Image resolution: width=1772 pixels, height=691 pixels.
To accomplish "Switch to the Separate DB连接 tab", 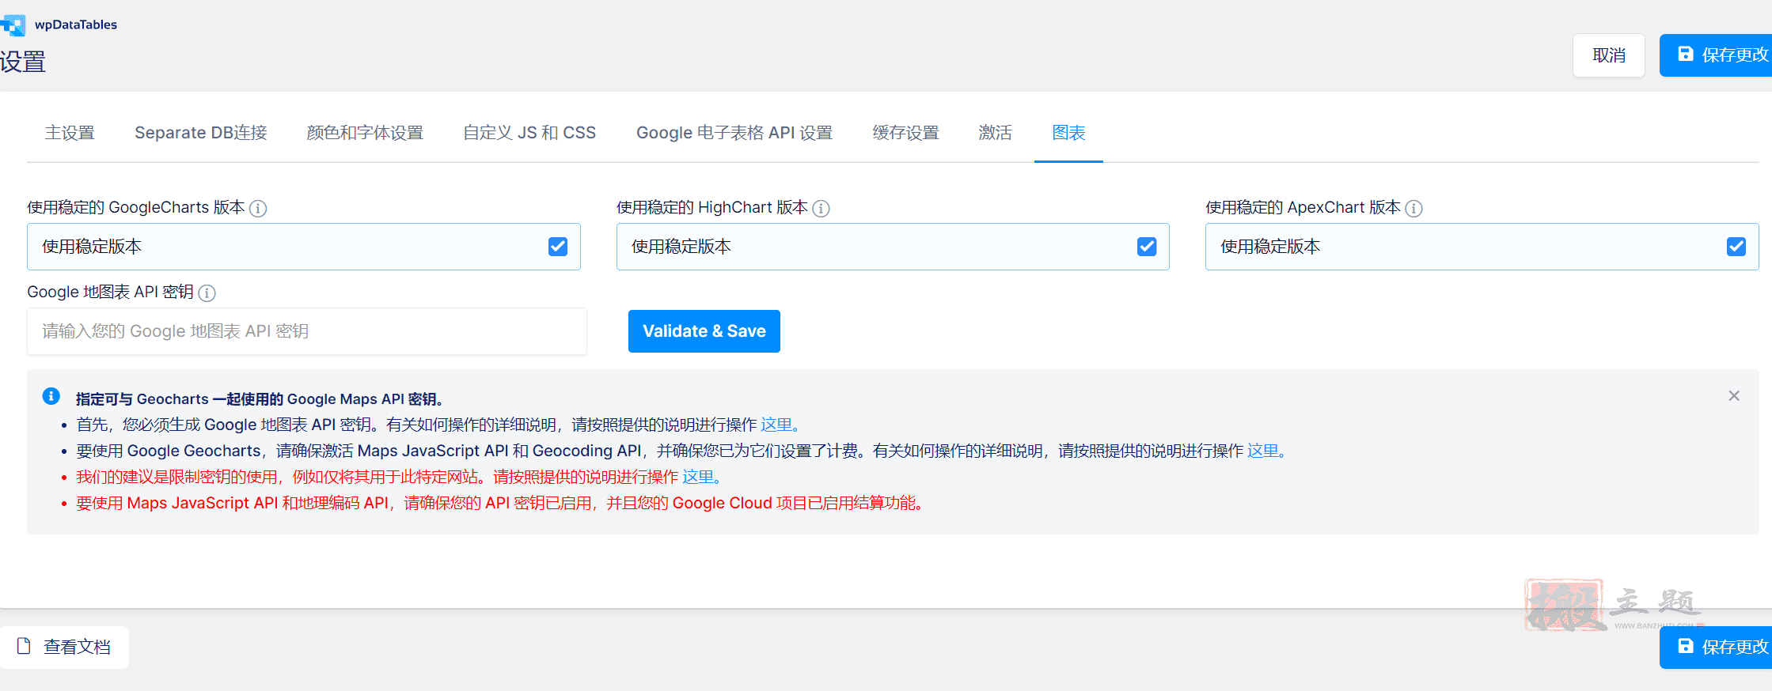I will click(x=201, y=133).
